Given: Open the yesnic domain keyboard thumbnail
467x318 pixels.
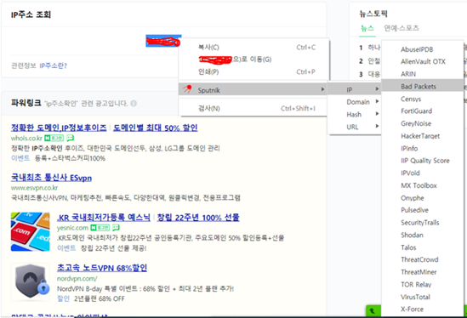Looking at the screenshot, I should [x=31, y=231].
